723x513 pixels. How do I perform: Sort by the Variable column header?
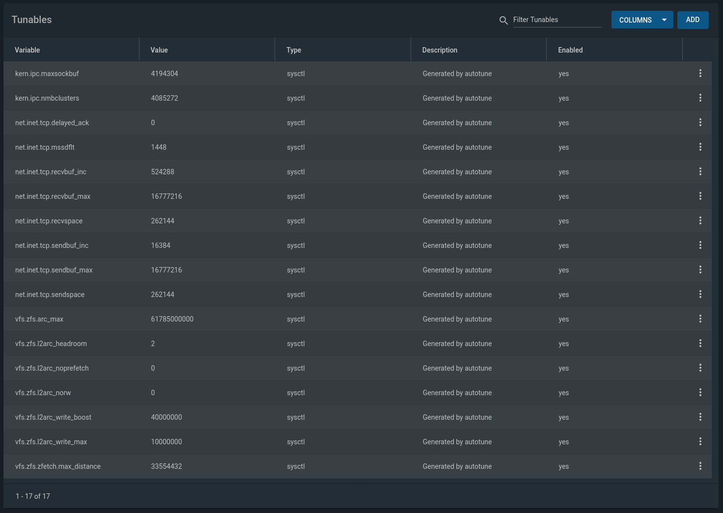coord(28,50)
